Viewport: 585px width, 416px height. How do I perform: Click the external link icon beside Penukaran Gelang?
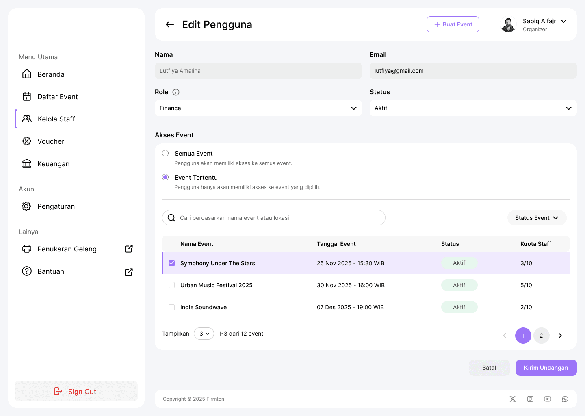pos(129,249)
